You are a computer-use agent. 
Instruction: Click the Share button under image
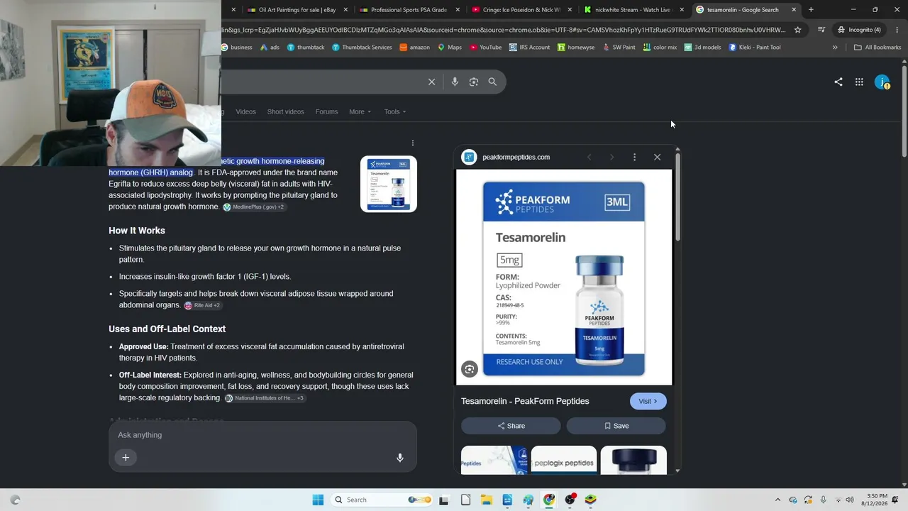(511, 426)
